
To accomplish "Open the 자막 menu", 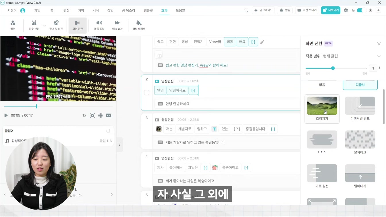I will click(x=81, y=10).
